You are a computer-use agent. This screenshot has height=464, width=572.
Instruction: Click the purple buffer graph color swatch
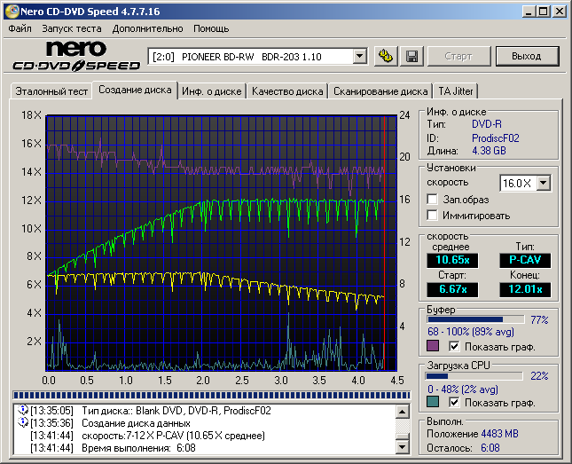pos(433,346)
